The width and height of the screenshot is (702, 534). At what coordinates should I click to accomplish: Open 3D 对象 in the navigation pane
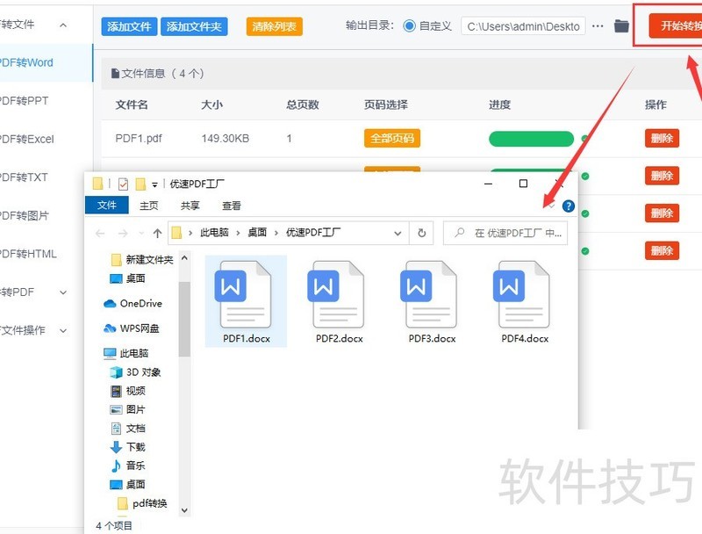(x=135, y=372)
